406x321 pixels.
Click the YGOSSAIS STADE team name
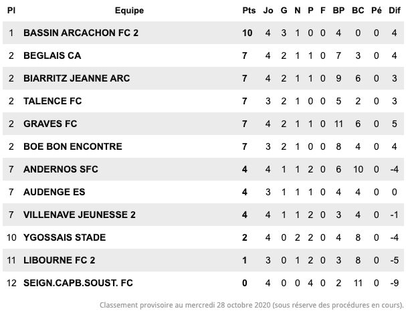pos(64,237)
